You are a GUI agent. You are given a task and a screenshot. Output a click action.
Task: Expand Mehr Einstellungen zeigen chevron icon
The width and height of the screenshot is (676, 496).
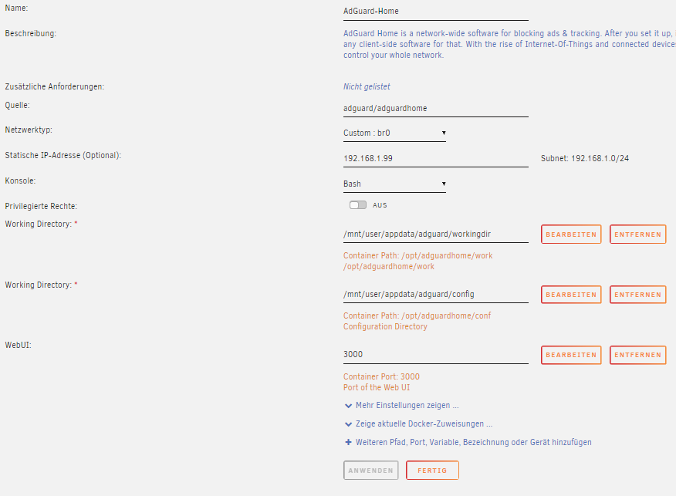348,406
